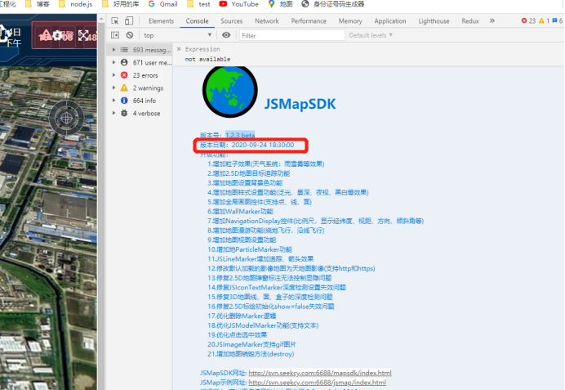The image size is (565, 390).
Task: Open the more tabs chevron in DevTools
Action: (x=492, y=21)
